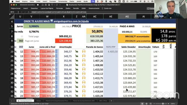The image size is (187, 105).
Task: Open the Inserir menu in the macOS menu bar
Action: [x=45, y=1]
